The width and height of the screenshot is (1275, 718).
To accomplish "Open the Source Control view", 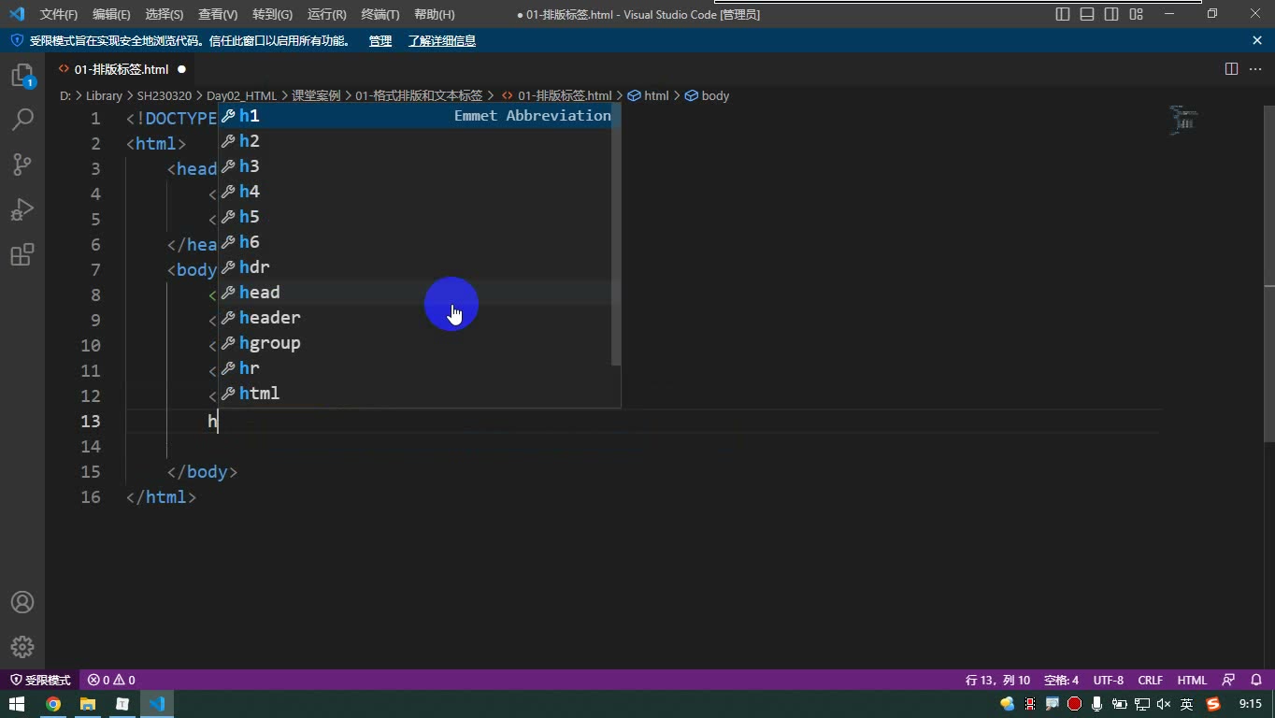I will [22, 165].
